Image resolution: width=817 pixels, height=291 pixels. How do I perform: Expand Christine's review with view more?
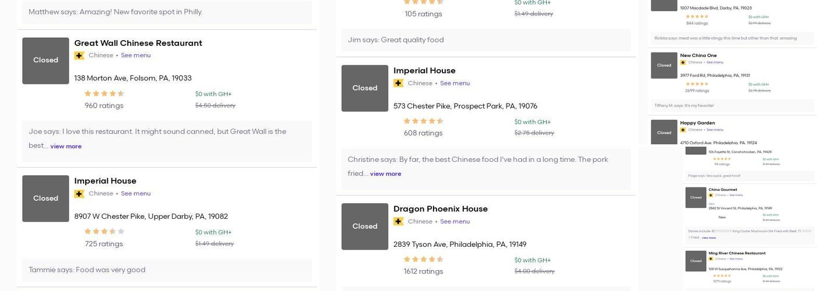[x=385, y=174]
